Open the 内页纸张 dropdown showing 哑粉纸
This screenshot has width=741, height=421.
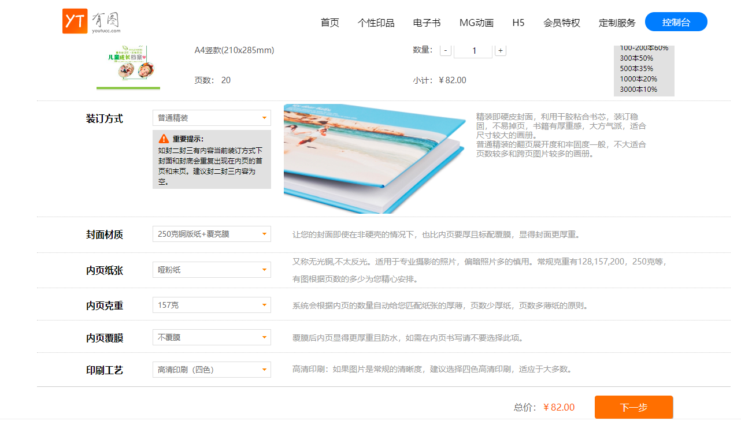(212, 270)
